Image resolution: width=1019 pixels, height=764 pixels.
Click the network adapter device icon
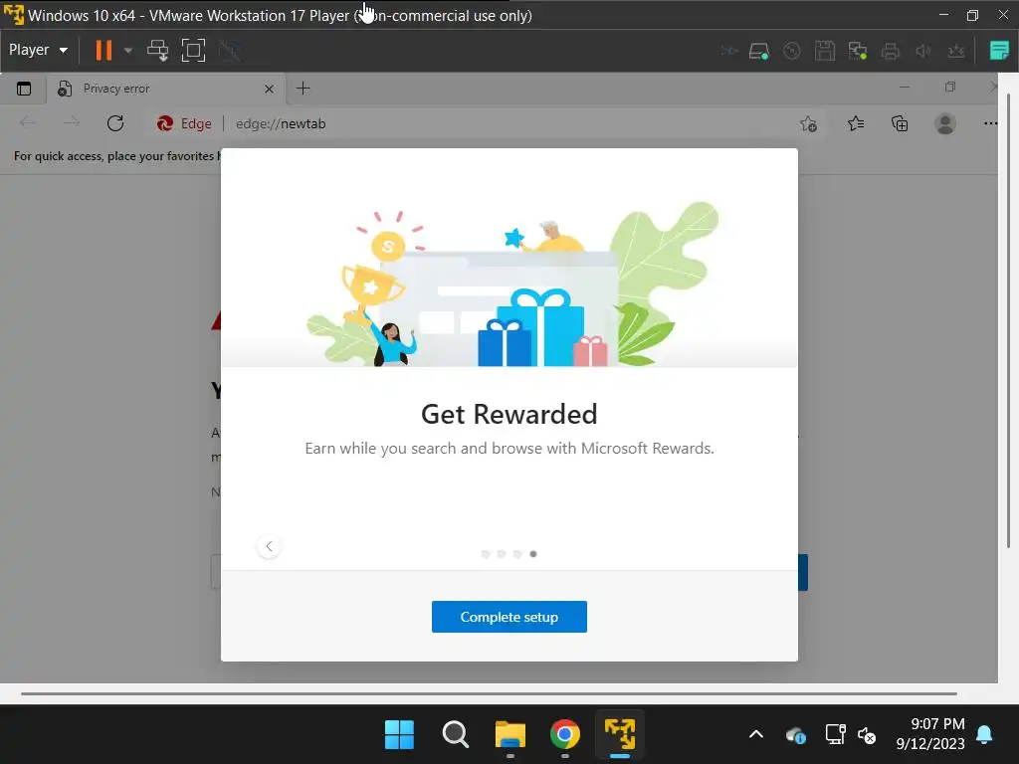pyautogui.click(x=858, y=51)
